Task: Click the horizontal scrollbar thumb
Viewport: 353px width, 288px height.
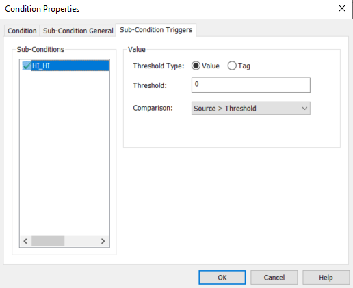Action: pyautogui.click(x=48, y=241)
